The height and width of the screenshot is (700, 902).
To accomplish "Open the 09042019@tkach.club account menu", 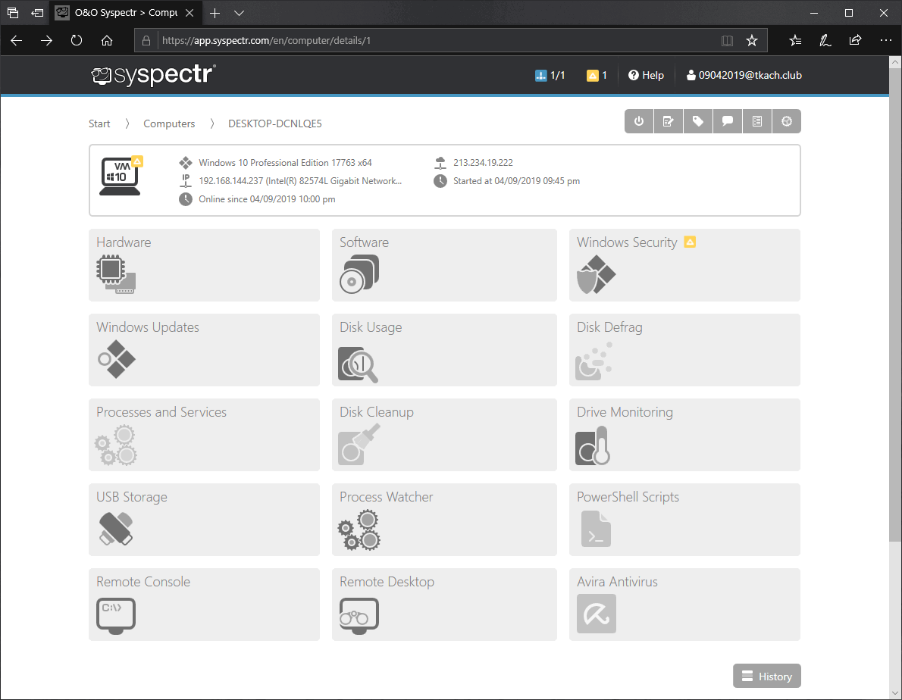I will pos(744,75).
